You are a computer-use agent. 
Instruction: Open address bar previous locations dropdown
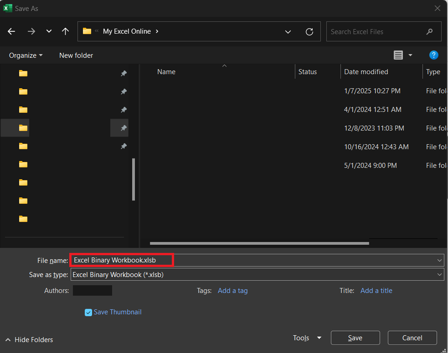click(288, 32)
